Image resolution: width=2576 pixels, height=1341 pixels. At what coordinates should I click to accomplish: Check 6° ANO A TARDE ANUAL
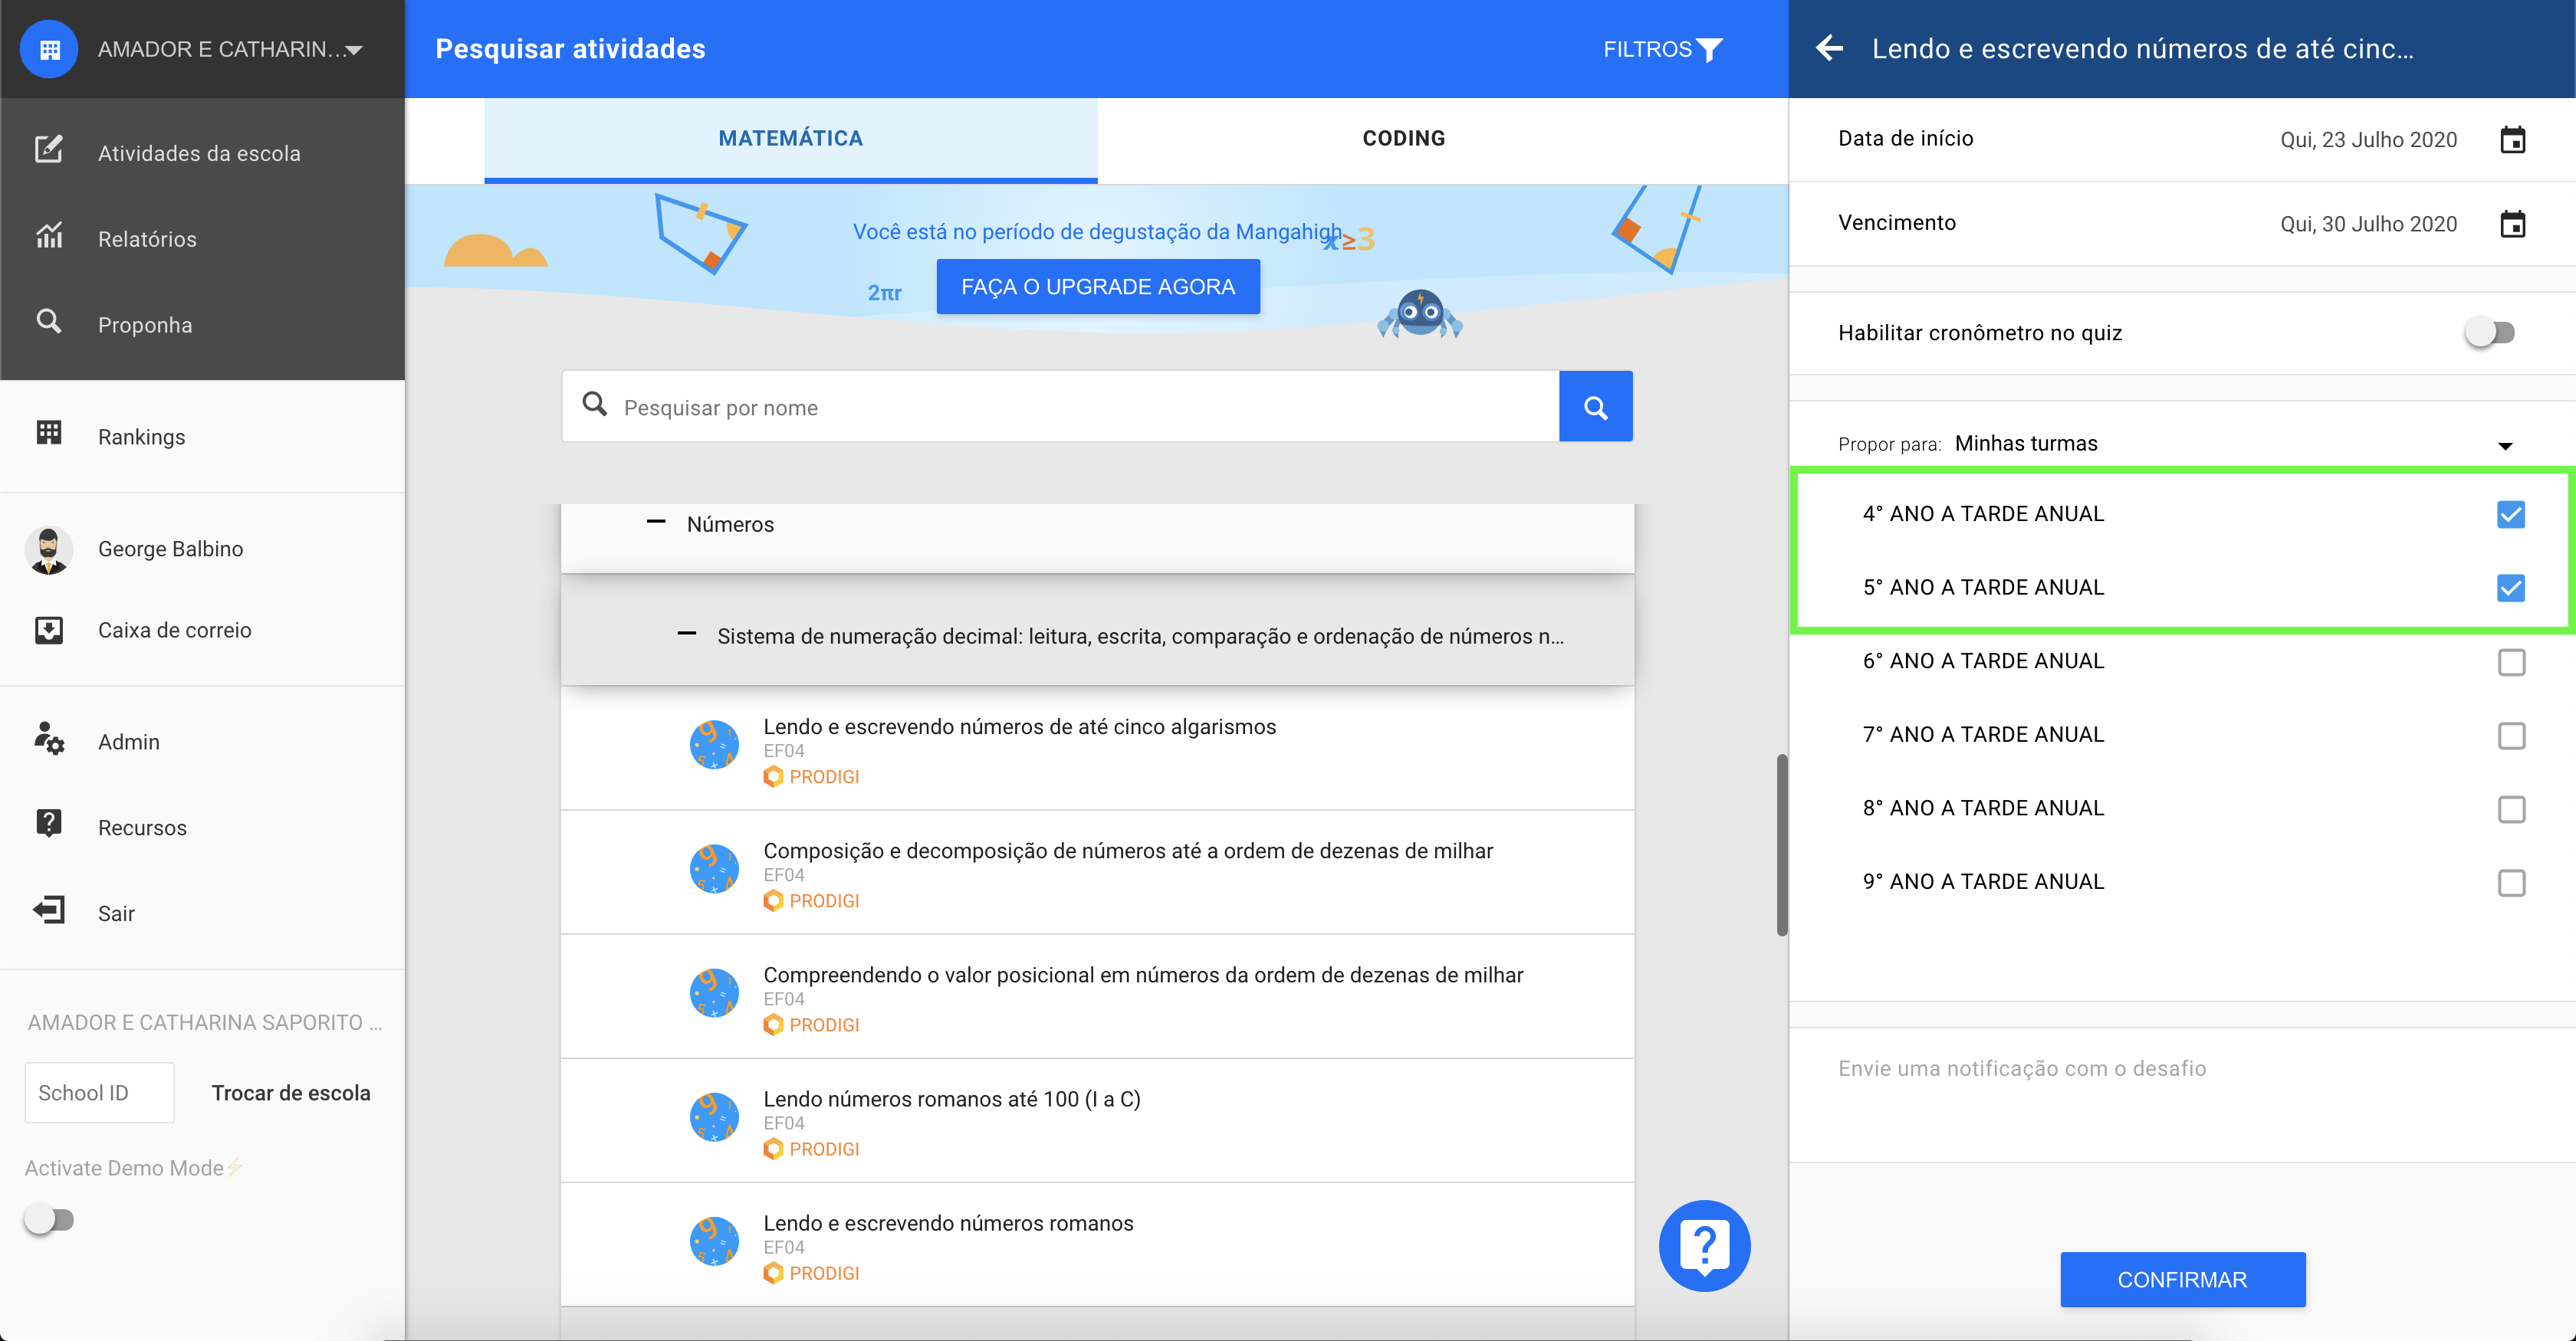(x=2511, y=661)
